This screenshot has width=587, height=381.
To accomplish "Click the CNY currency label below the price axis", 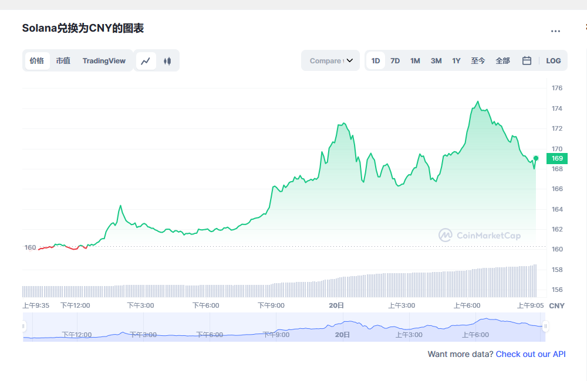I will pos(556,306).
